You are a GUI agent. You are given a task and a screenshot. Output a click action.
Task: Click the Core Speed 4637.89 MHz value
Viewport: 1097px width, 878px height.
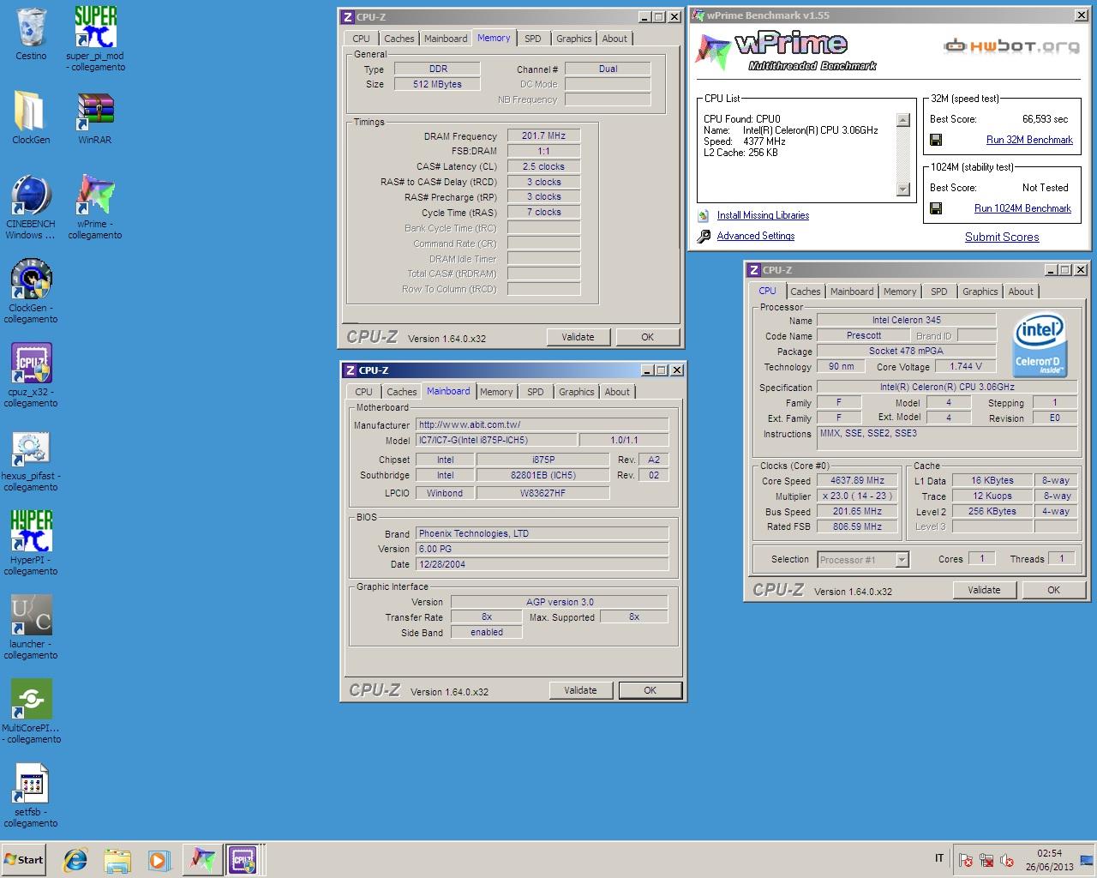pos(857,481)
